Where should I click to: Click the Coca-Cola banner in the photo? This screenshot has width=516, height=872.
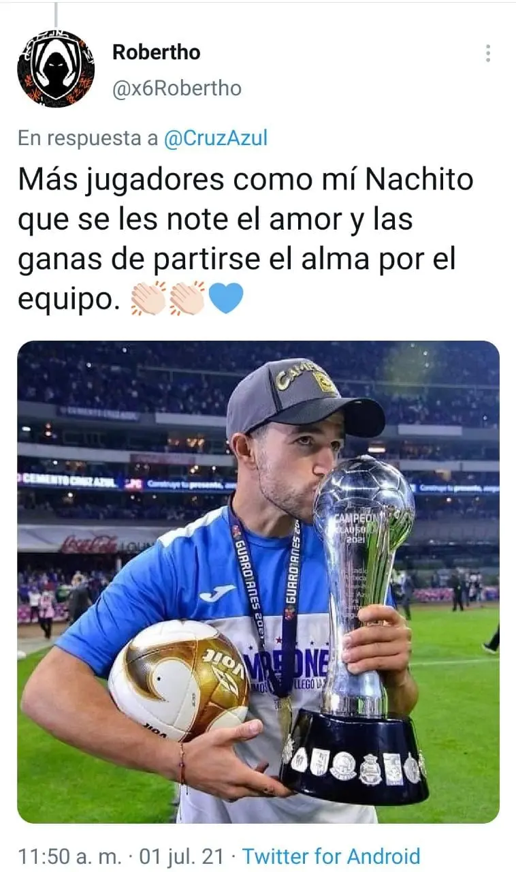[x=89, y=544]
